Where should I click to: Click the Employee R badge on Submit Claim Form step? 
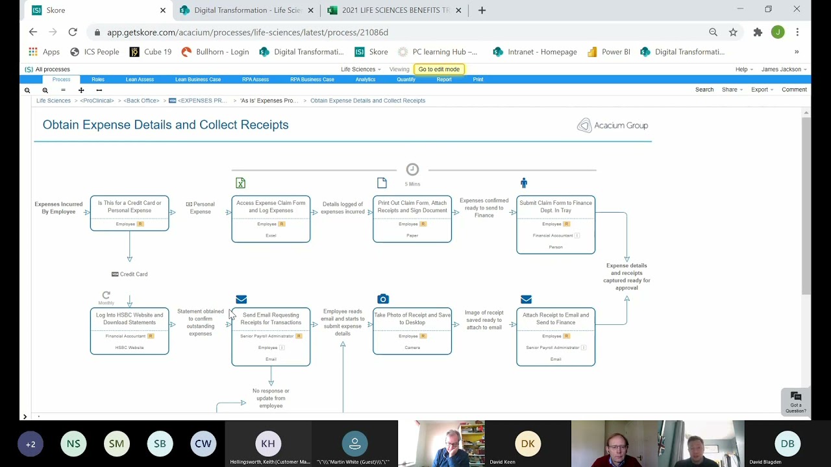pyautogui.click(x=566, y=224)
